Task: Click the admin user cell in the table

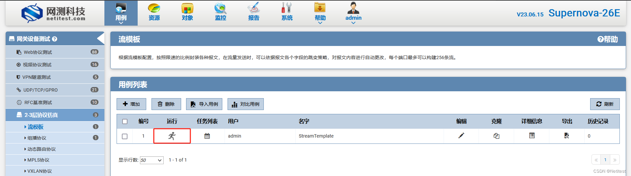Action: click(x=234, y=136)
